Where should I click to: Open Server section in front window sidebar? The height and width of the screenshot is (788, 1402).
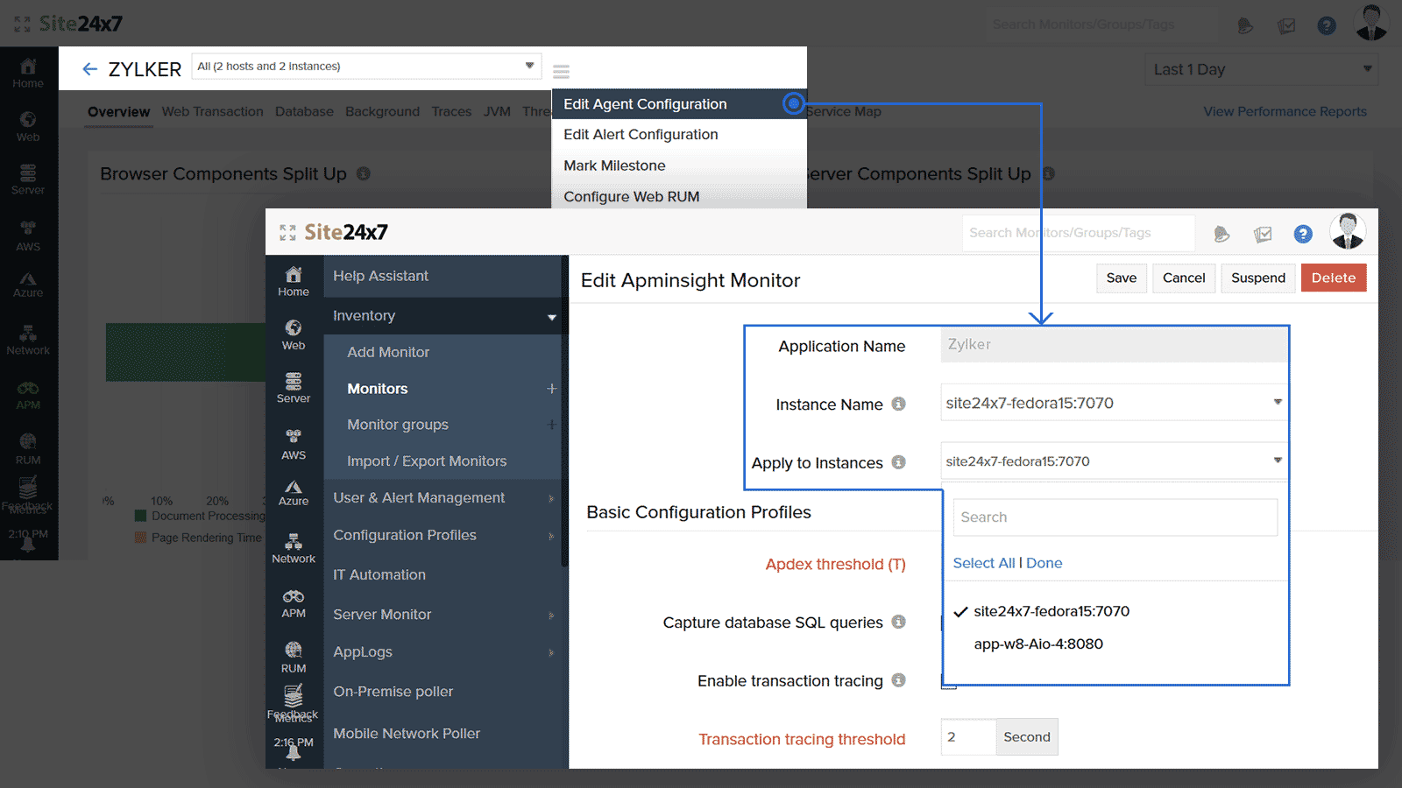294,388
